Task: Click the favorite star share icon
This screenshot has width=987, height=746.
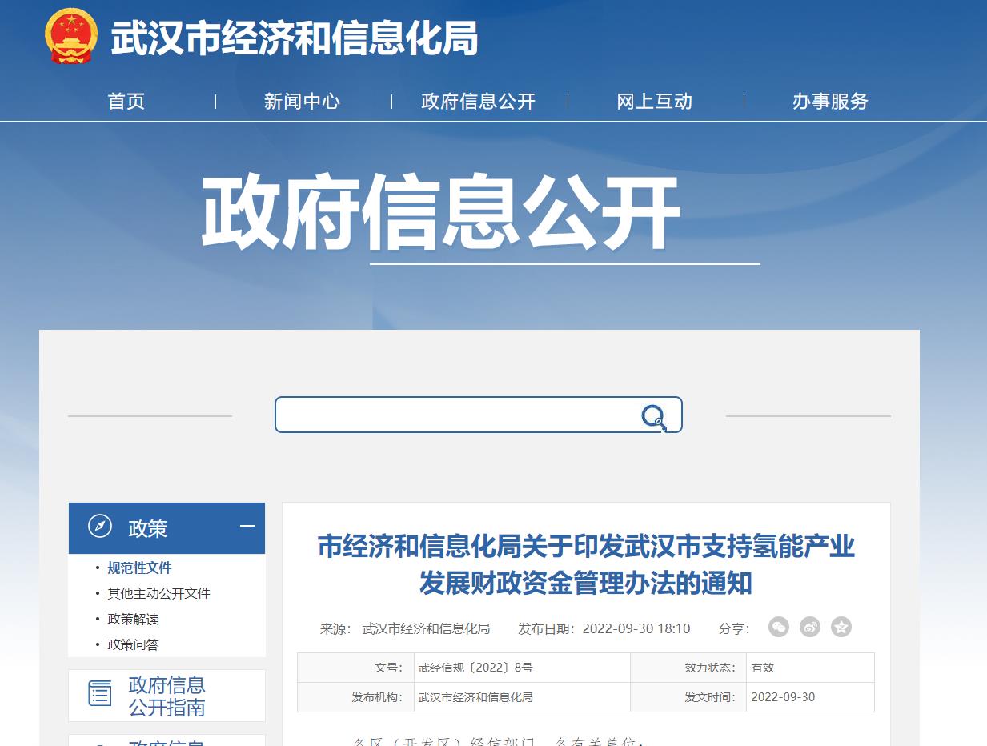Action: [841, 628]
